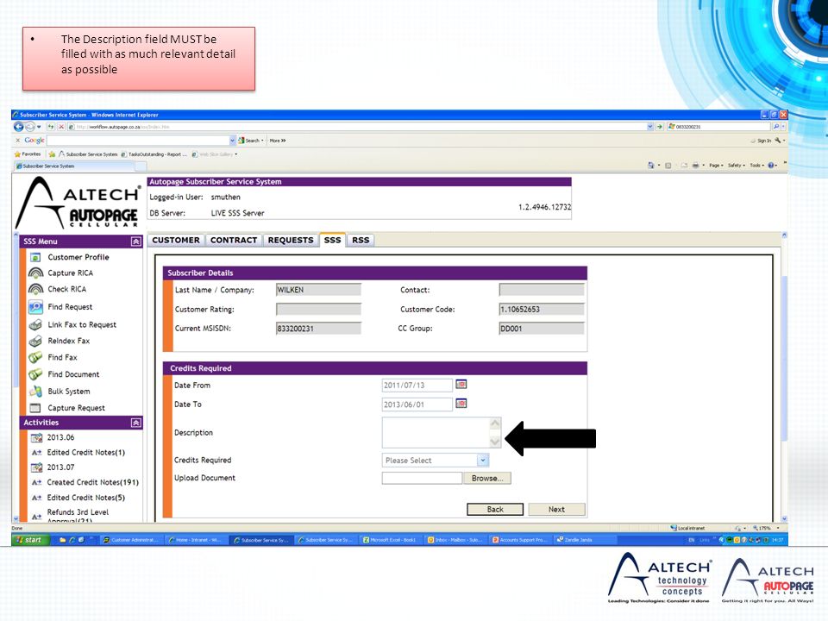Collapse the SSS Menu panel
This screenshot has height=621, width=828.
tap(135, 241)
